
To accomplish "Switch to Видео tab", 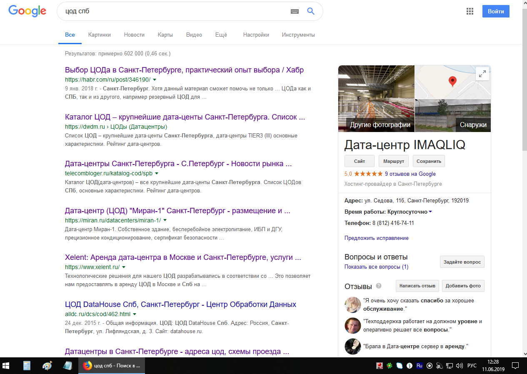I will (x=194, y=35).
